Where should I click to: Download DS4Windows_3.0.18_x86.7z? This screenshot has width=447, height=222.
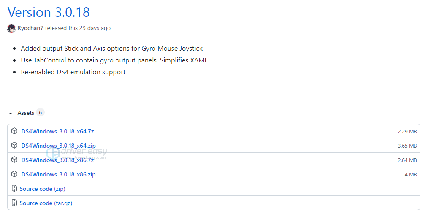pyautogui.click(x=57, y=160)
